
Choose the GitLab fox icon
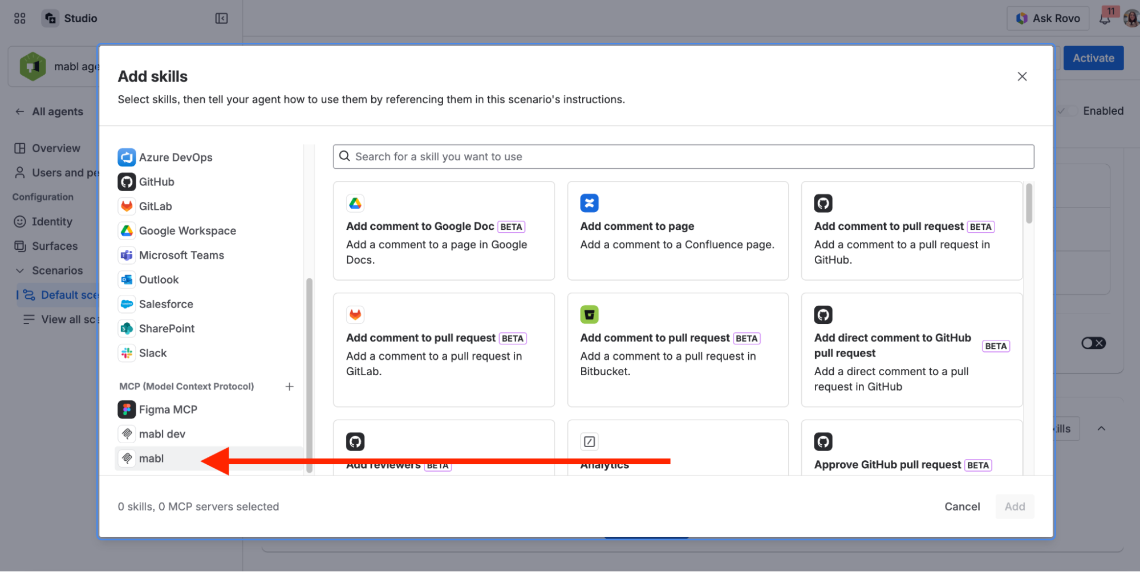[x=127, y=206]
